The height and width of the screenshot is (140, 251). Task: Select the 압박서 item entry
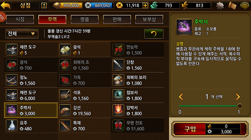click(137, 110)
